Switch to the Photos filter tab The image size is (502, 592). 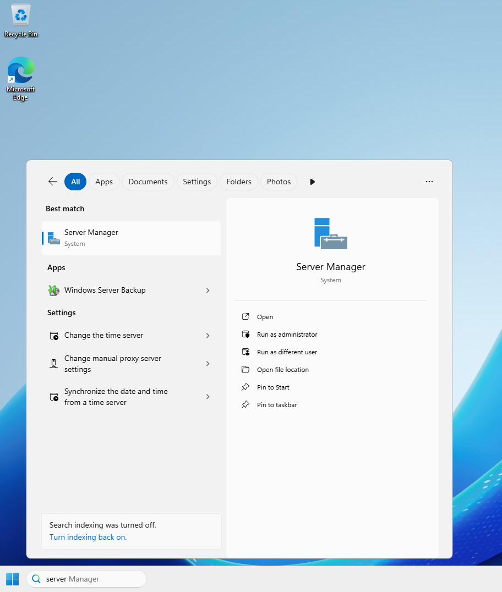pyautogui.click(x=279, y=182)
